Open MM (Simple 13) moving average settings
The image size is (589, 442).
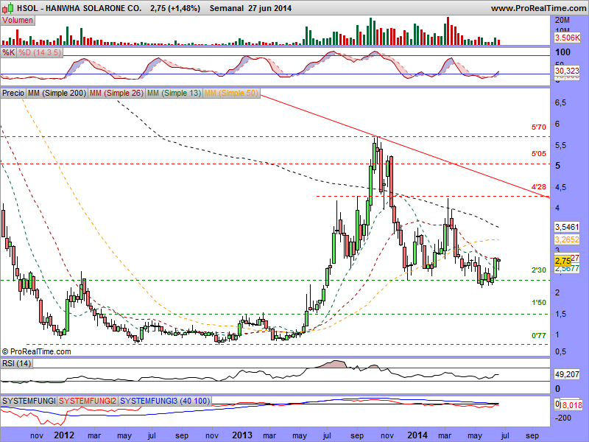(174, 93)
